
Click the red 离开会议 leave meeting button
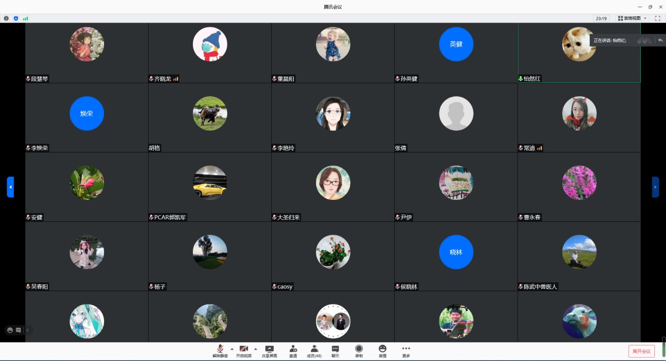pyautogui.click(x=641, y=351)
